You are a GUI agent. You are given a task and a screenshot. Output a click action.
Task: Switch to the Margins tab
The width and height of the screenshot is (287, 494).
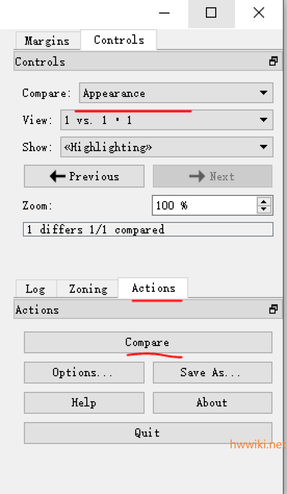click(47, 41)
